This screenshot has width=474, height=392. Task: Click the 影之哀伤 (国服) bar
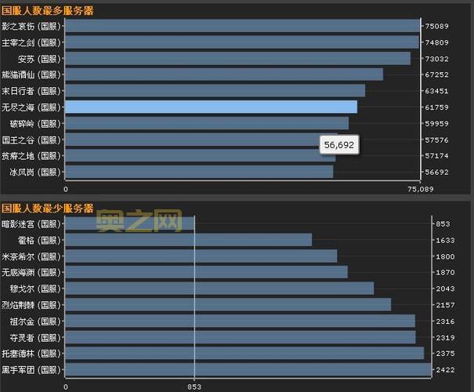tap(242, 26)
